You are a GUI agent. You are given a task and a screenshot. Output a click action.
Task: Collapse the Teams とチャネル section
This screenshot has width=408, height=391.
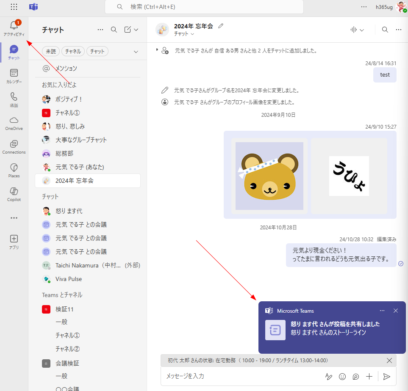(62, 295)
